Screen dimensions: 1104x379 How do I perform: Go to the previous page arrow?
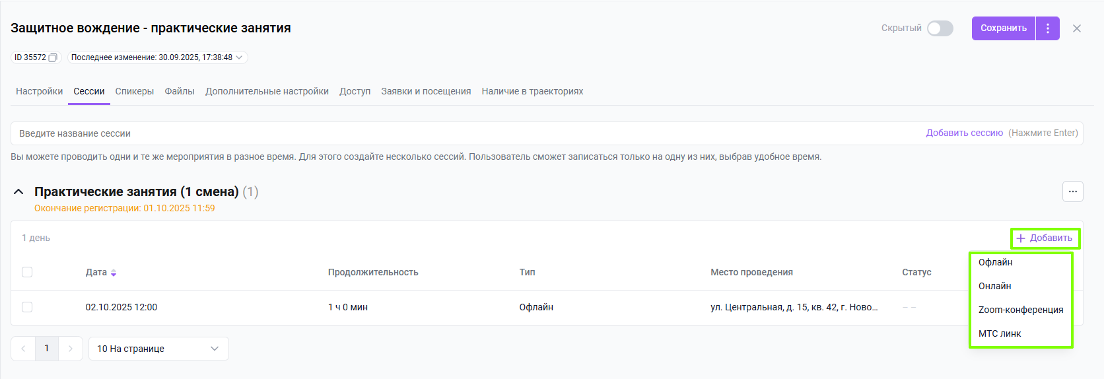tap(23, 349)
